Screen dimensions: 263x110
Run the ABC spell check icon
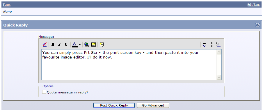[x=205, y=45]
